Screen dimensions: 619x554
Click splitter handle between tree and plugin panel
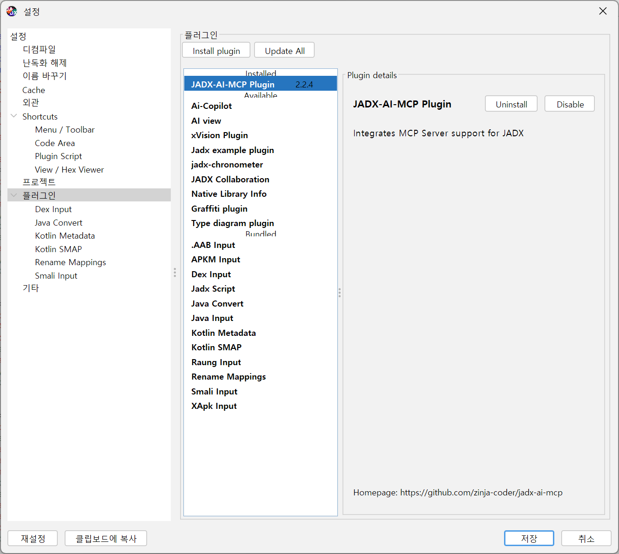[x=175, y=273]
